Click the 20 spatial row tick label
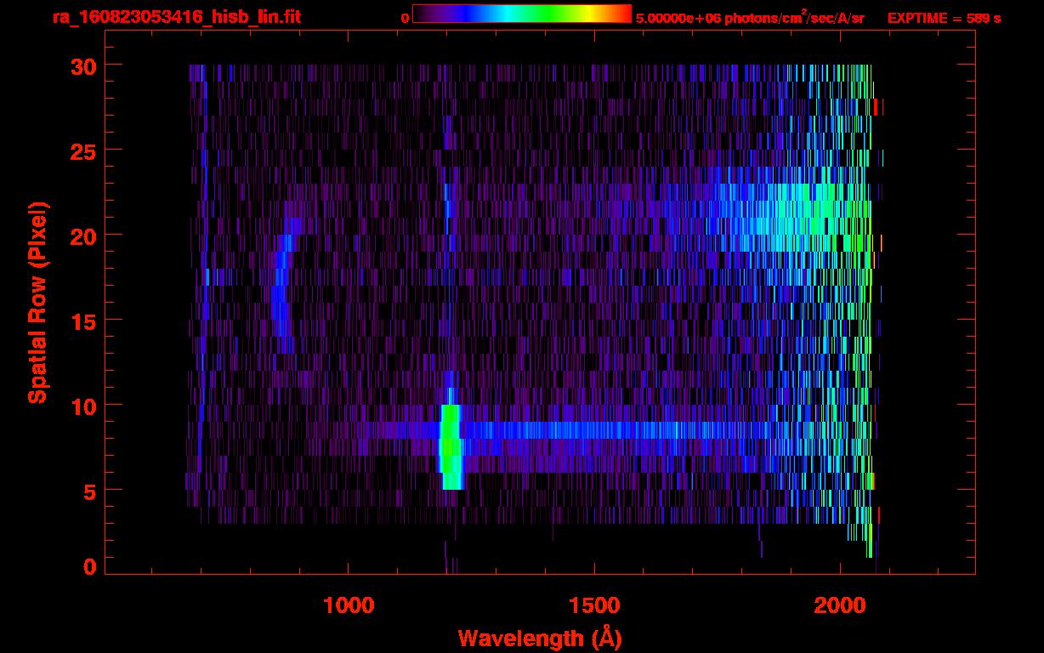 pyautogui.click(x=82, y=236)
